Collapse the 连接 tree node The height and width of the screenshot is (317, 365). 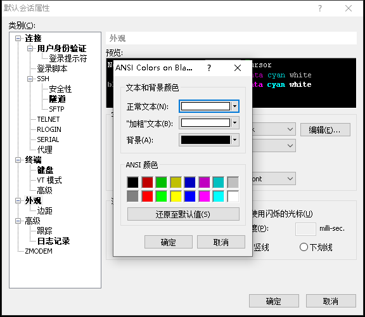pos(18,38)
